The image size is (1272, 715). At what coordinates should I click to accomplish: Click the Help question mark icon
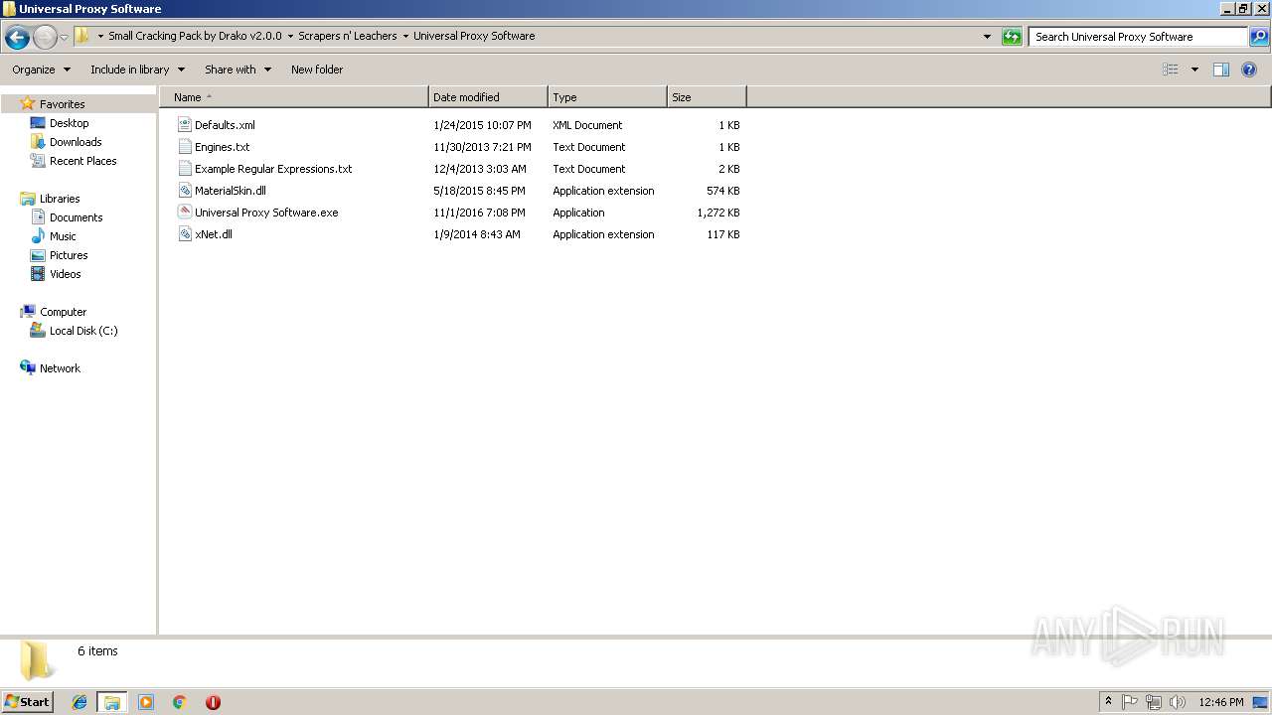click(x=1250, y=70)
